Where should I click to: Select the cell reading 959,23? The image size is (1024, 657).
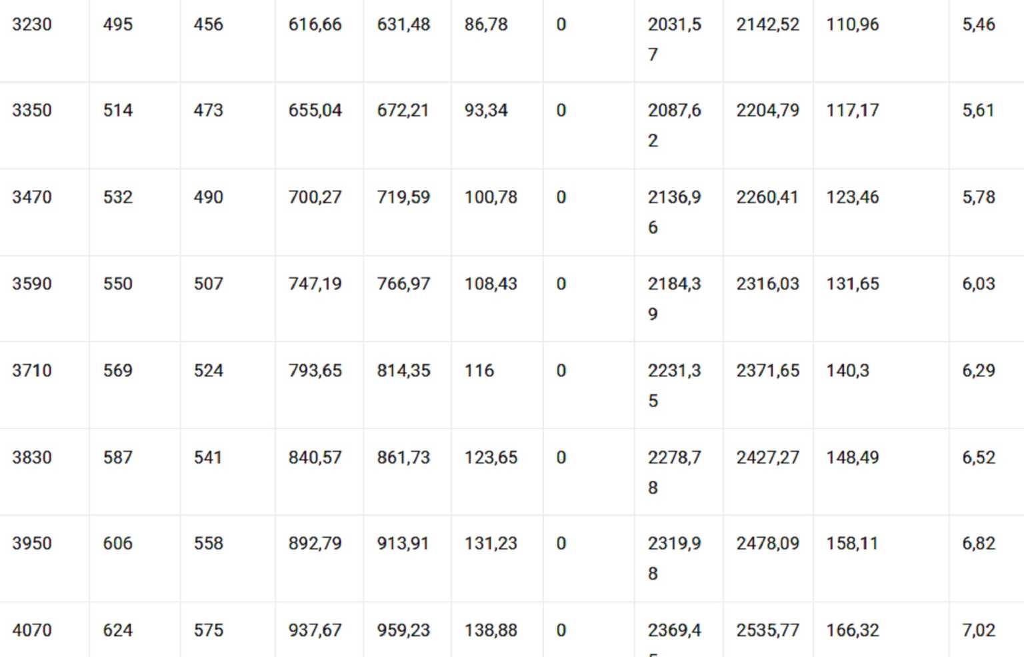(403, 630)
